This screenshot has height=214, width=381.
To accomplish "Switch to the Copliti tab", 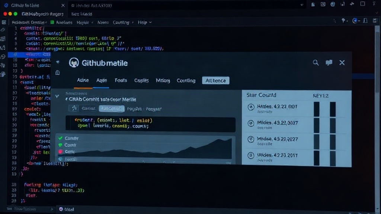I will tap(141, 80).
